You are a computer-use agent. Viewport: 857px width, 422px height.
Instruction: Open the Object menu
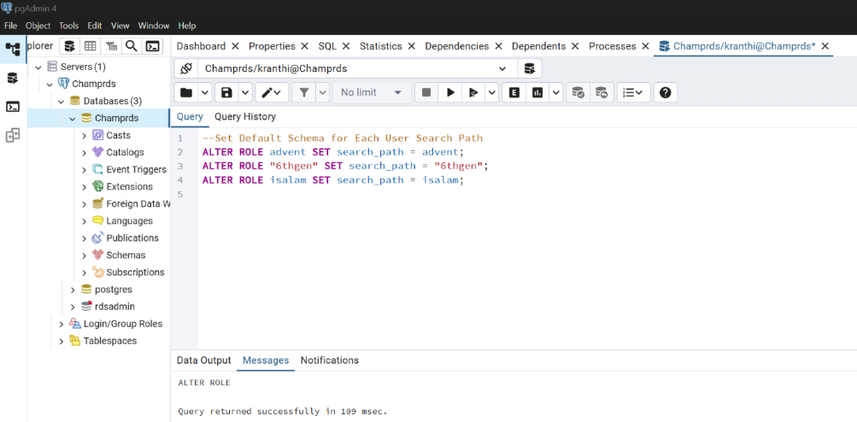tap(38, 26)
